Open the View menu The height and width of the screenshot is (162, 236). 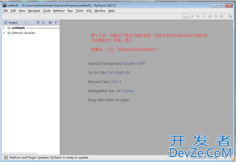22,11
